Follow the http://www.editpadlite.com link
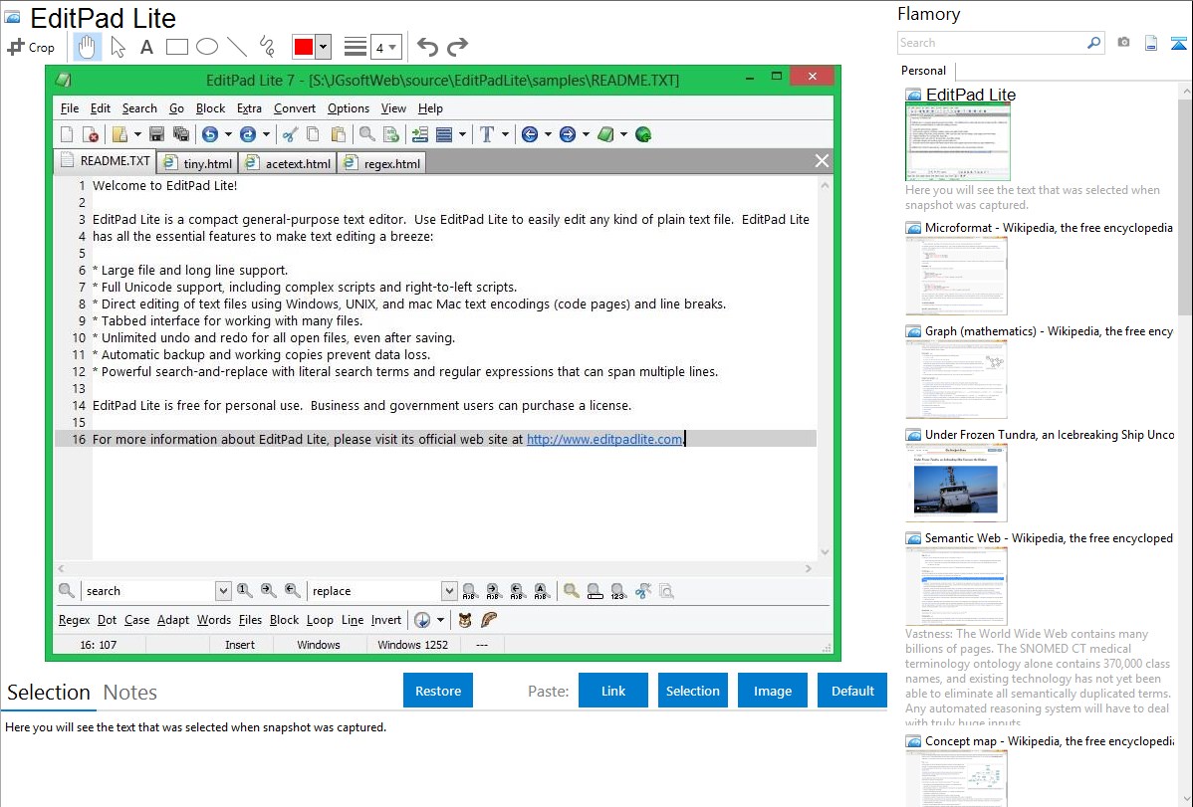The width and height of the screenshot is (1193, 807). (604, 439)
